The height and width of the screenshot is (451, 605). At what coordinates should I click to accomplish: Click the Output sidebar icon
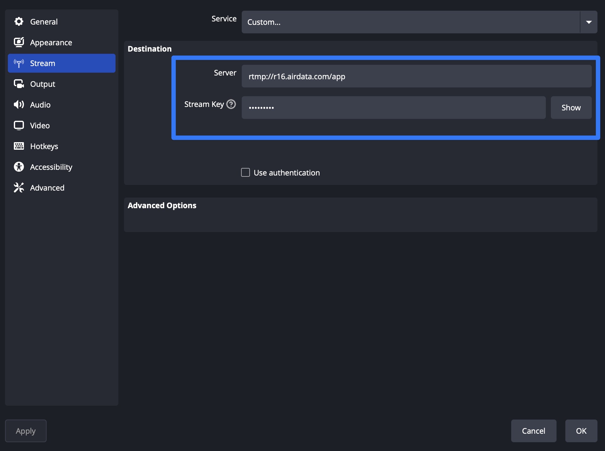(19, 84)
